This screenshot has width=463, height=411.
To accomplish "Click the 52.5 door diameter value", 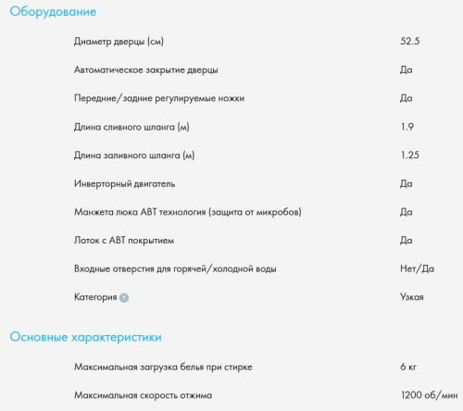I will point(410,41).
